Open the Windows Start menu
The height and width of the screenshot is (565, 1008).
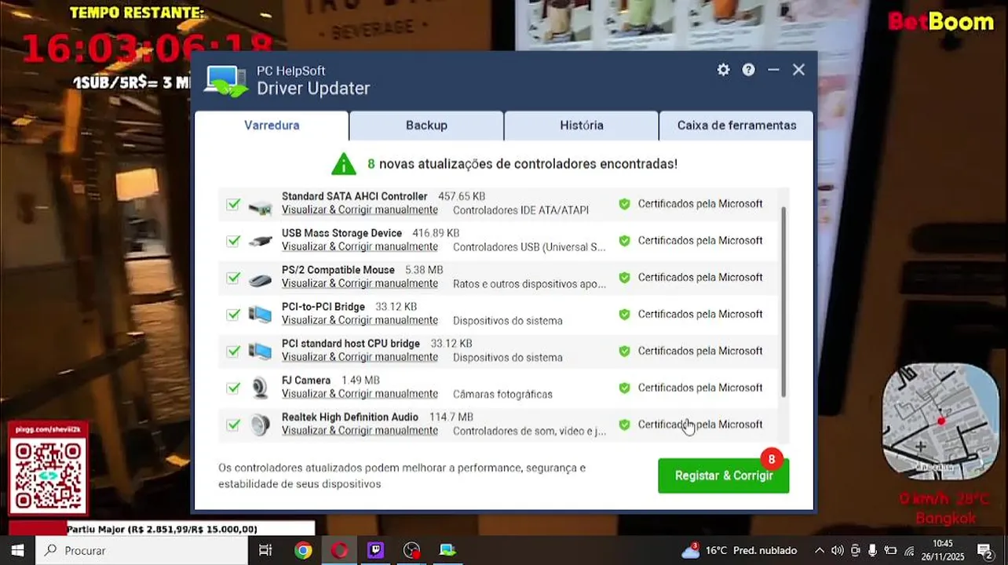point(17,550)
